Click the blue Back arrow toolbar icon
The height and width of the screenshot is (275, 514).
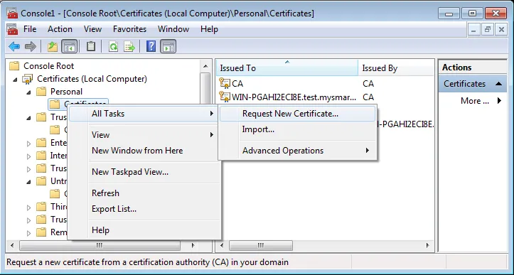(x=14, y=46)
